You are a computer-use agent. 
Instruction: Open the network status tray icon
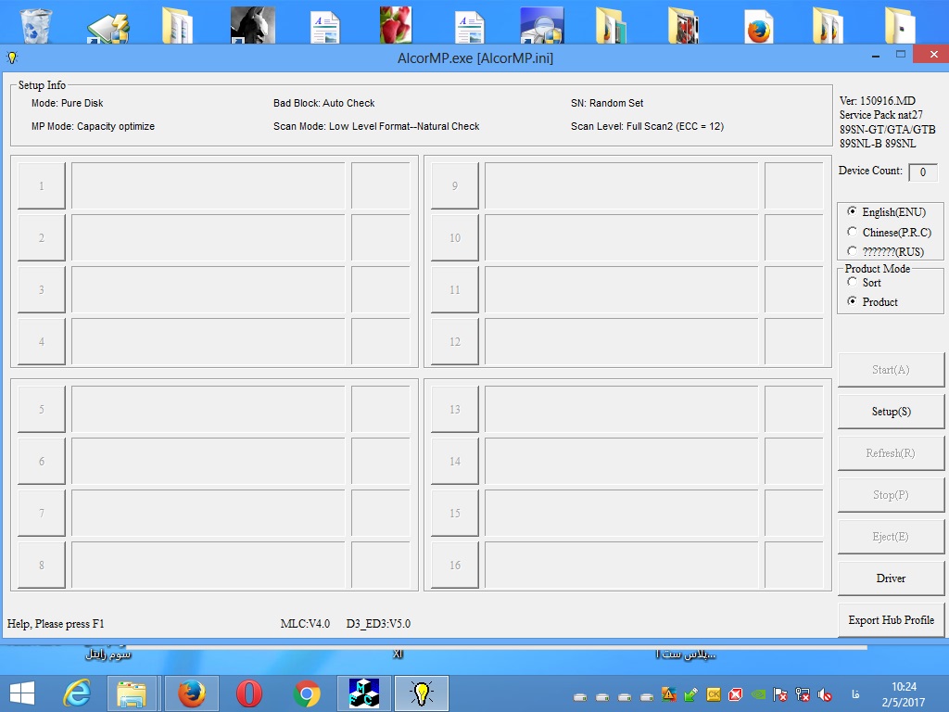[x=803, y=694]
